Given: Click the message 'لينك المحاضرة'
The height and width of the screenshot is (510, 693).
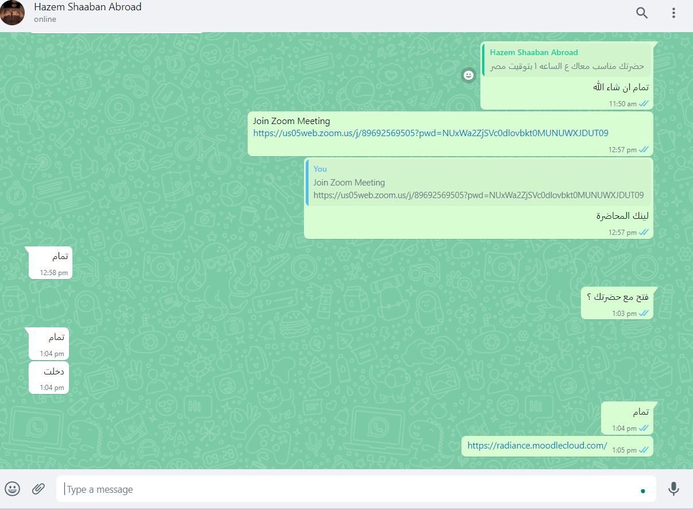Looking at the screenshot, I should (x=622, y=216).
